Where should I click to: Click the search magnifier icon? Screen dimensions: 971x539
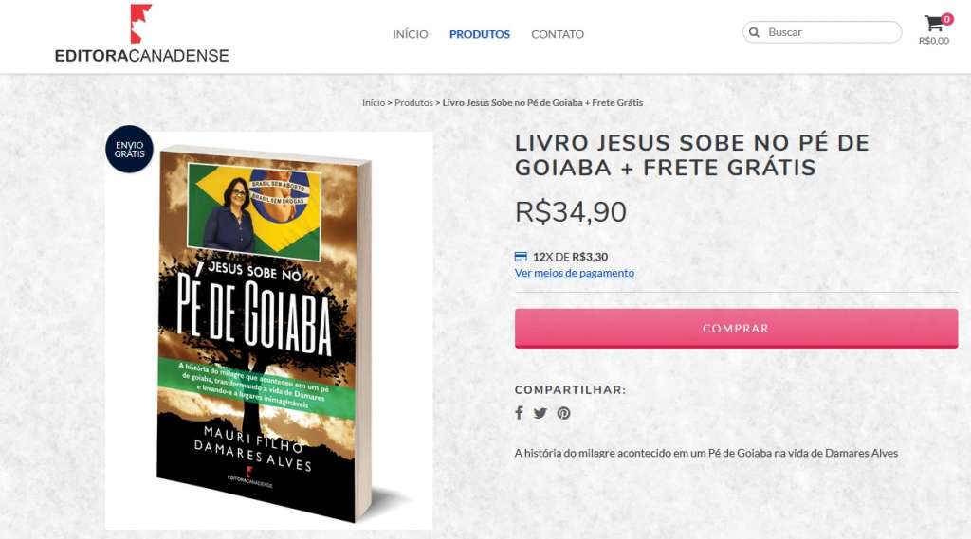click(x=754, y=32)
